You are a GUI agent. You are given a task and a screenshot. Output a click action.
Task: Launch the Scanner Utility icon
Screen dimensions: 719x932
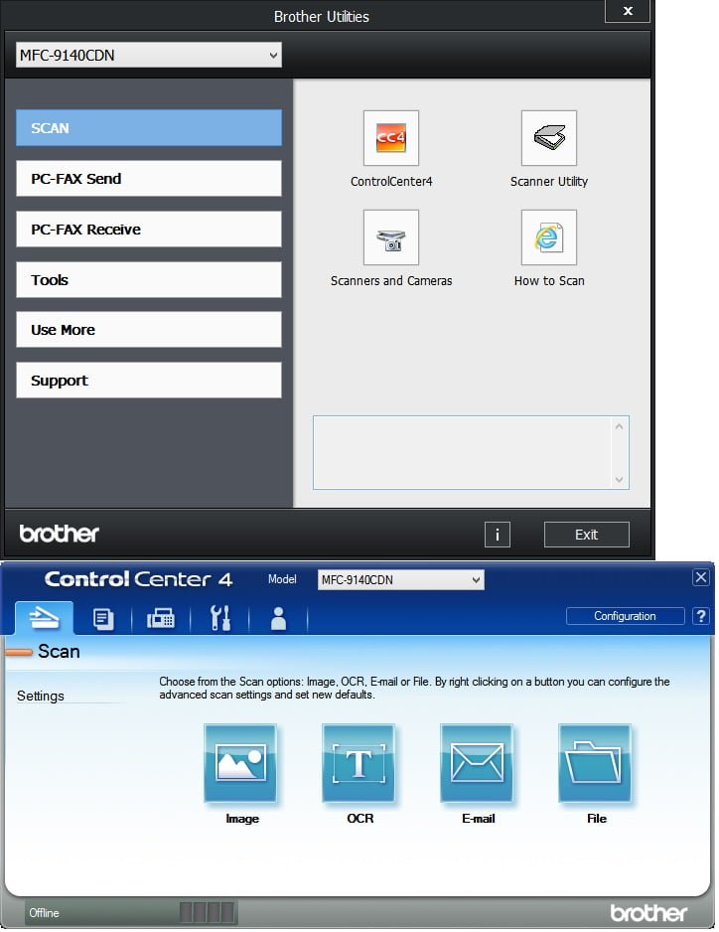tap(548, 138)
